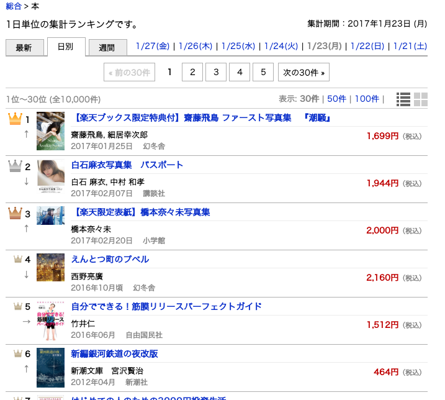This screenshot has width=445, height=400.
Task: Click the small crown beside rank 6
Action: point(18,353)
